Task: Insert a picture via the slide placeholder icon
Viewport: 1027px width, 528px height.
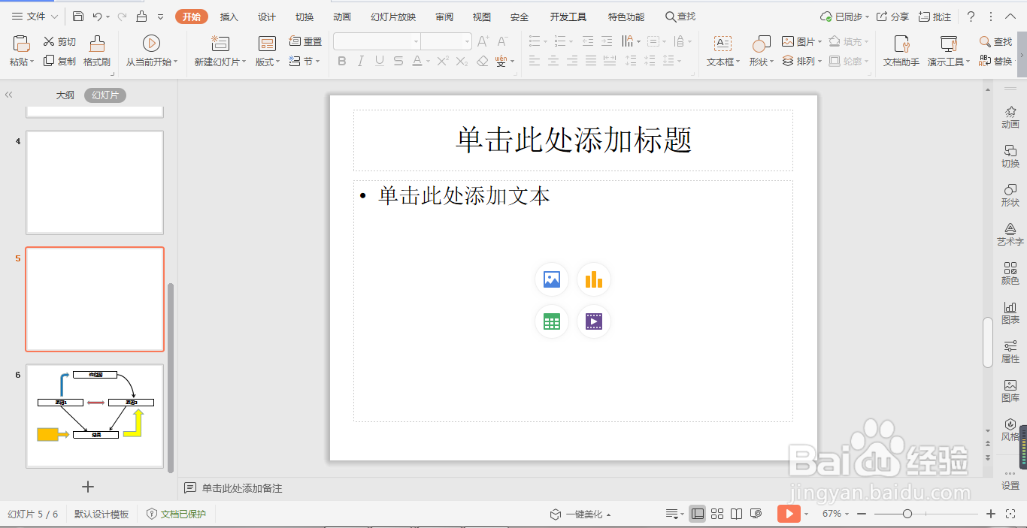Action: coord(551,279)
